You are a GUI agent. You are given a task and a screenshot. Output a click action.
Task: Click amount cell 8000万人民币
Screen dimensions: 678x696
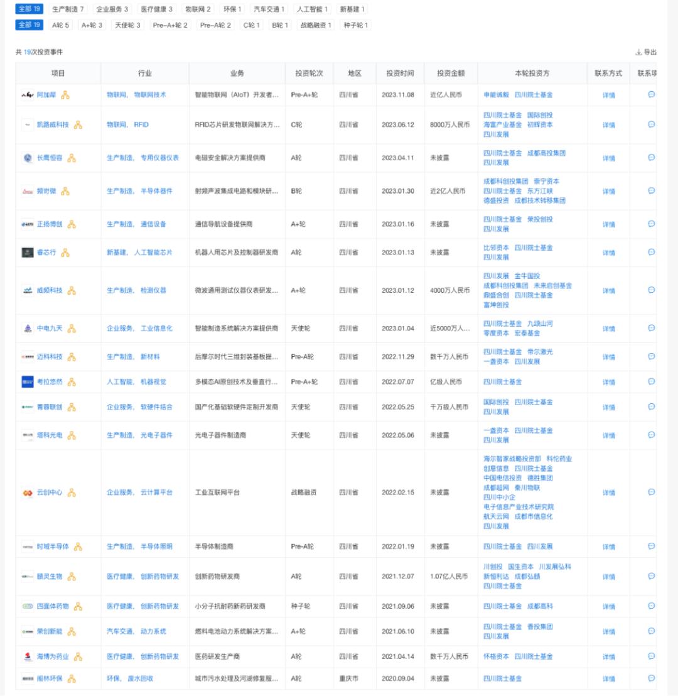click(450, 125)
